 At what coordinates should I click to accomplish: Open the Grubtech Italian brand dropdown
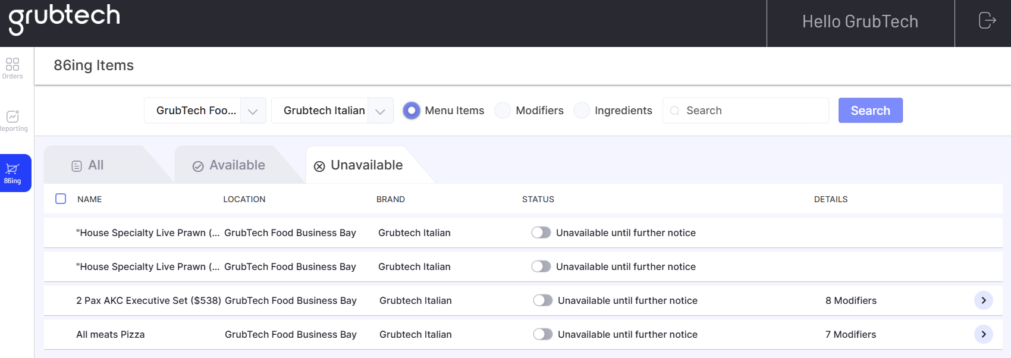(x=332, y=111)
